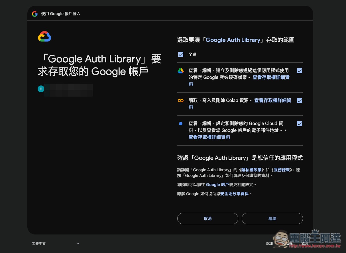The image size is (346, 253).
Task: Click 取消 to cancel sign-in
Action: tap(208, 219)
